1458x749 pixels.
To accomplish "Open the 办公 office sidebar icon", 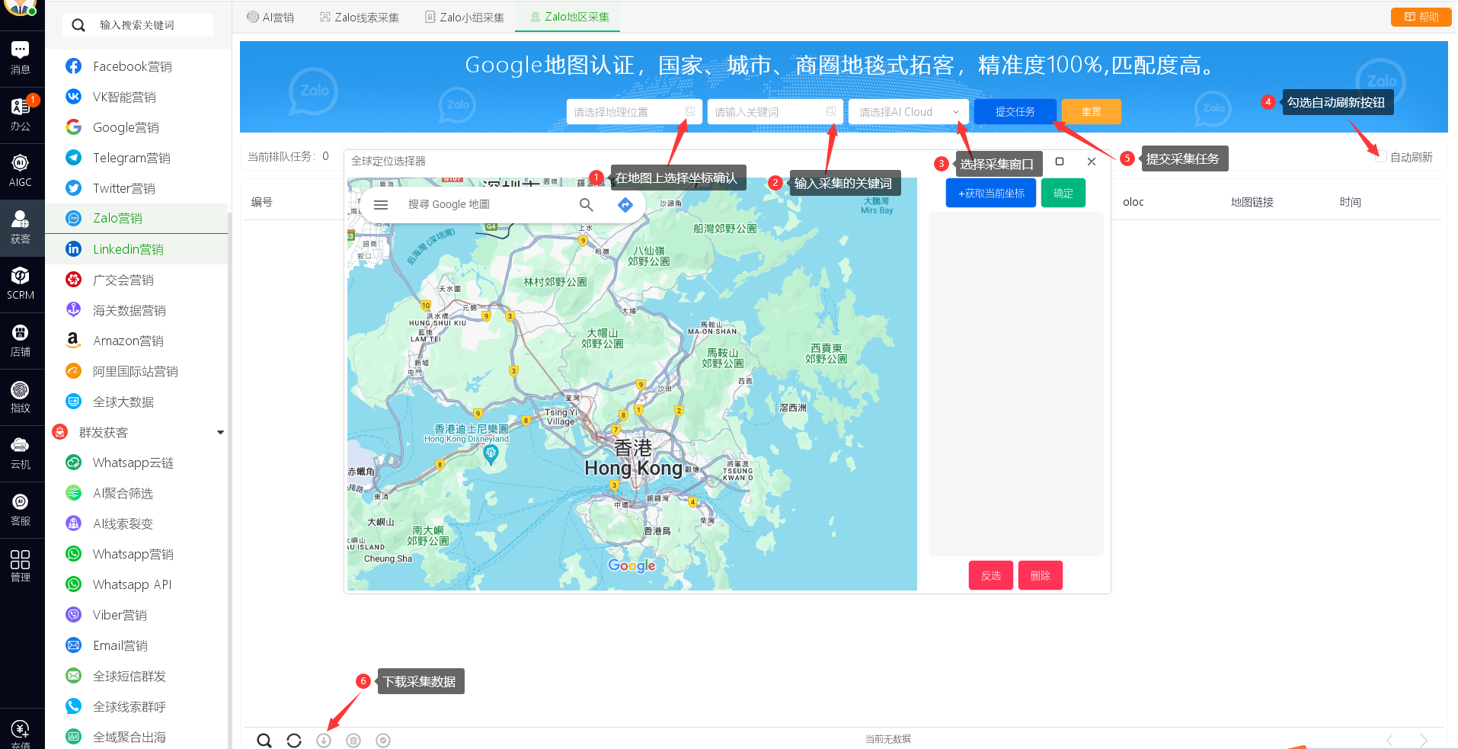I will (x=21, y=114).
